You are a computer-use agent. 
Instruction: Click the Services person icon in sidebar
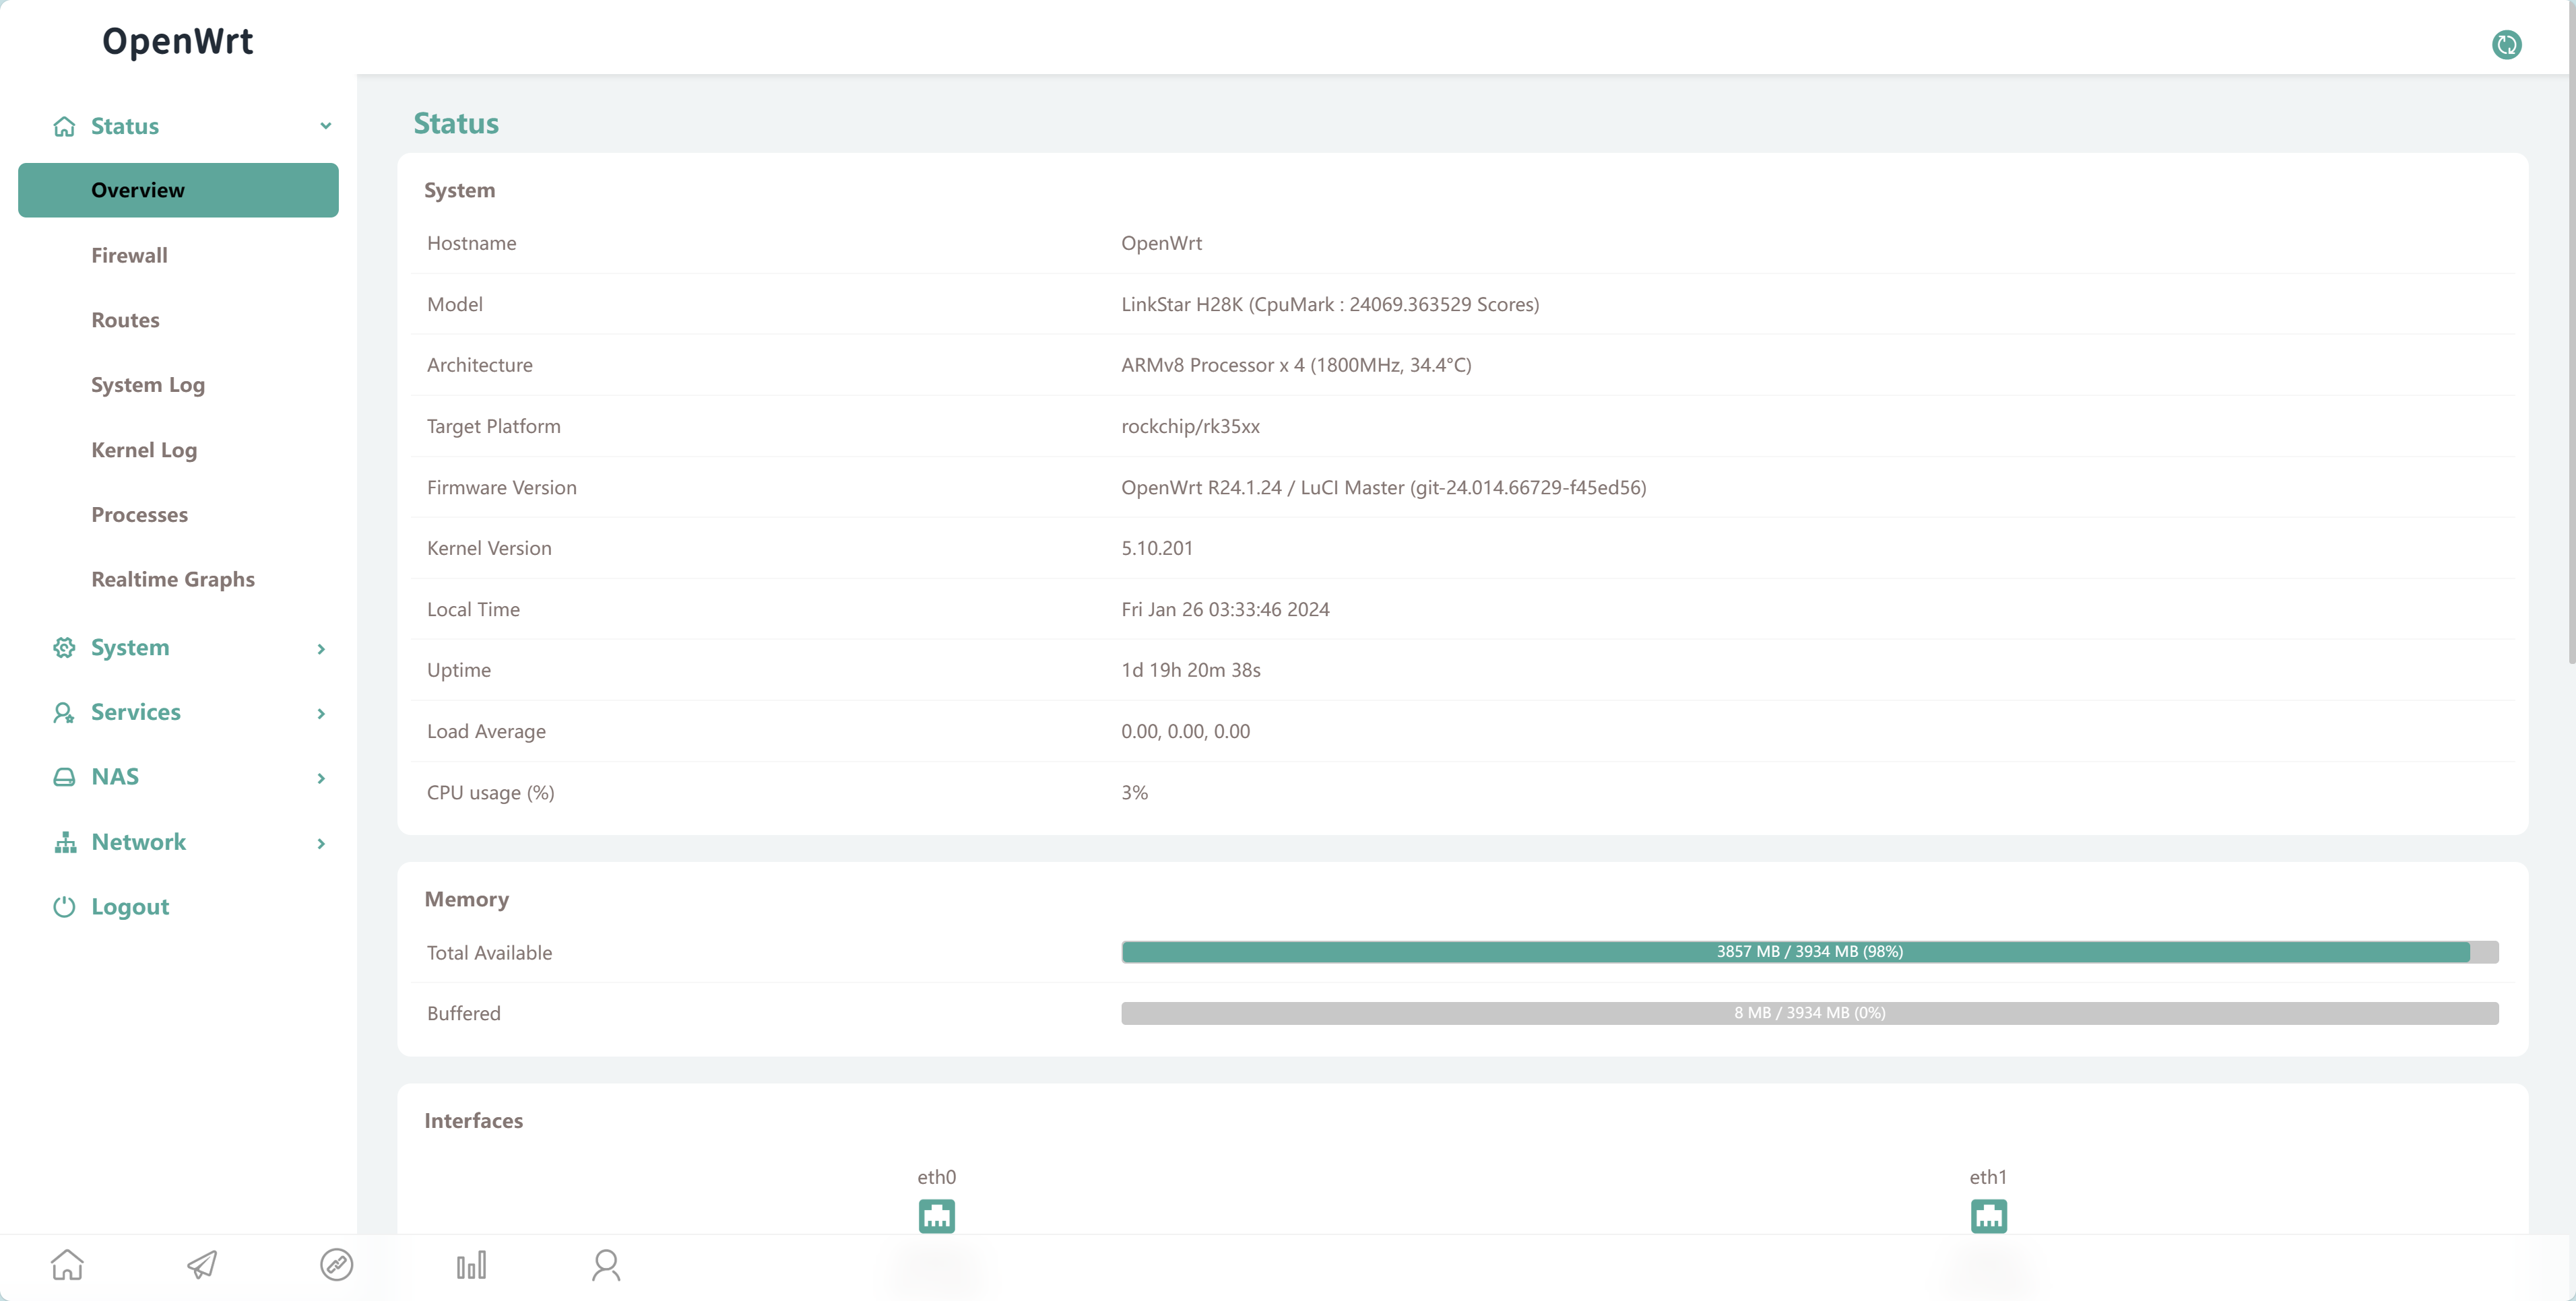tap(64, 712)
